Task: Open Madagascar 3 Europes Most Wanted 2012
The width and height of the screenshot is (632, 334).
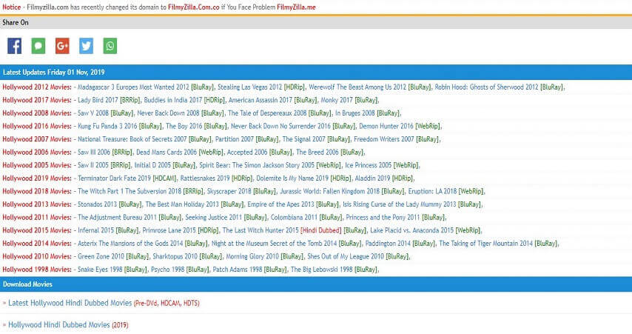Action: coord(146,87)
